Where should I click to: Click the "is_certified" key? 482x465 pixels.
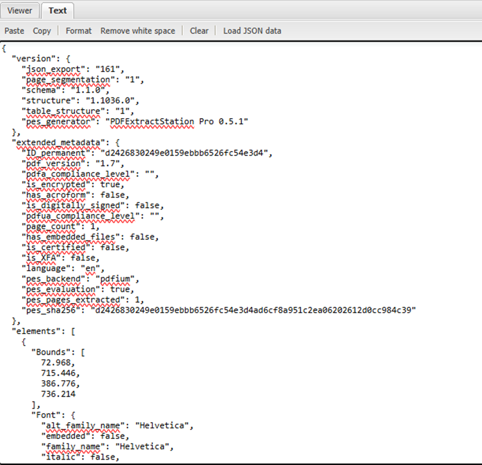56,247
